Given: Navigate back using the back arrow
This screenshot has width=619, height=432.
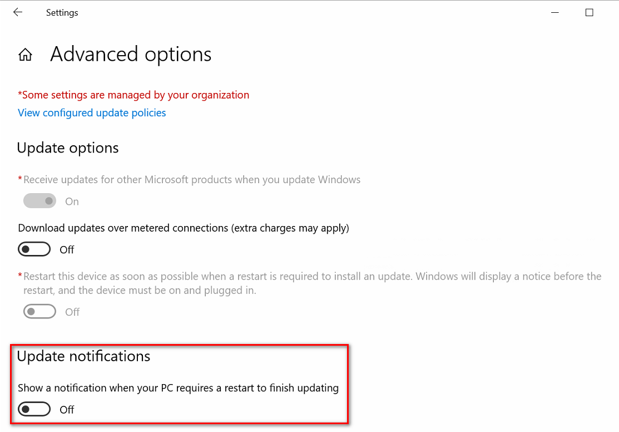Looking at the screenshot, I should (x=17, y=12).
